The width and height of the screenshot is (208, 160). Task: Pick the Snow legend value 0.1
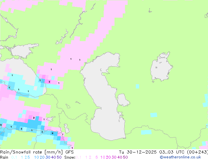(78, 157)
